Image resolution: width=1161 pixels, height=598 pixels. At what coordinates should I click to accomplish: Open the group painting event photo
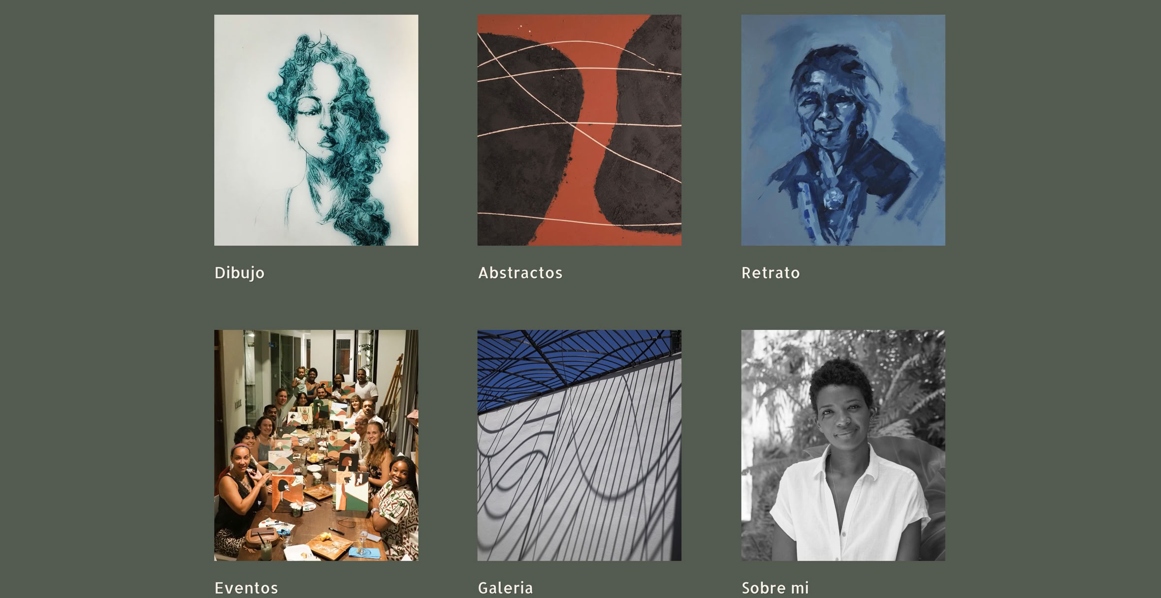click(x=316, y=445)
